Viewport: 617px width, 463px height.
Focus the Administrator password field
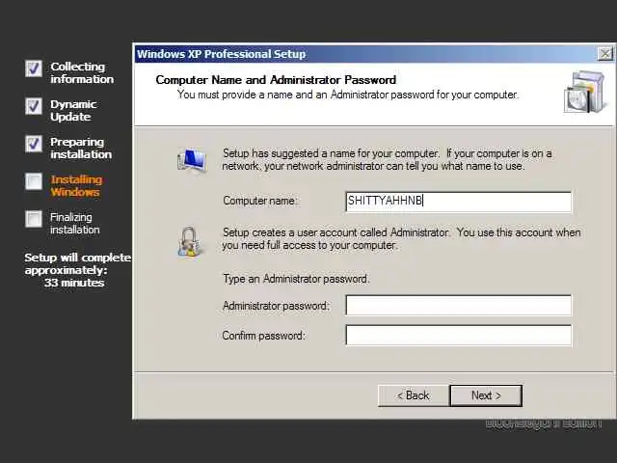pos(459,305)
